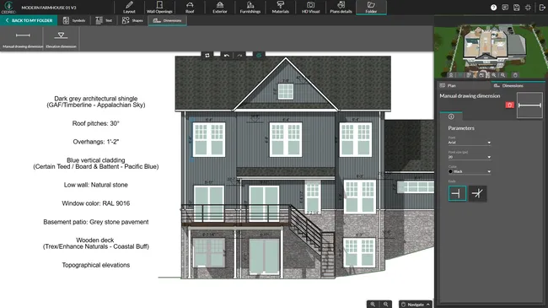Switch to HD Visual mode
548x308 pixels.
tap(311, 8)
